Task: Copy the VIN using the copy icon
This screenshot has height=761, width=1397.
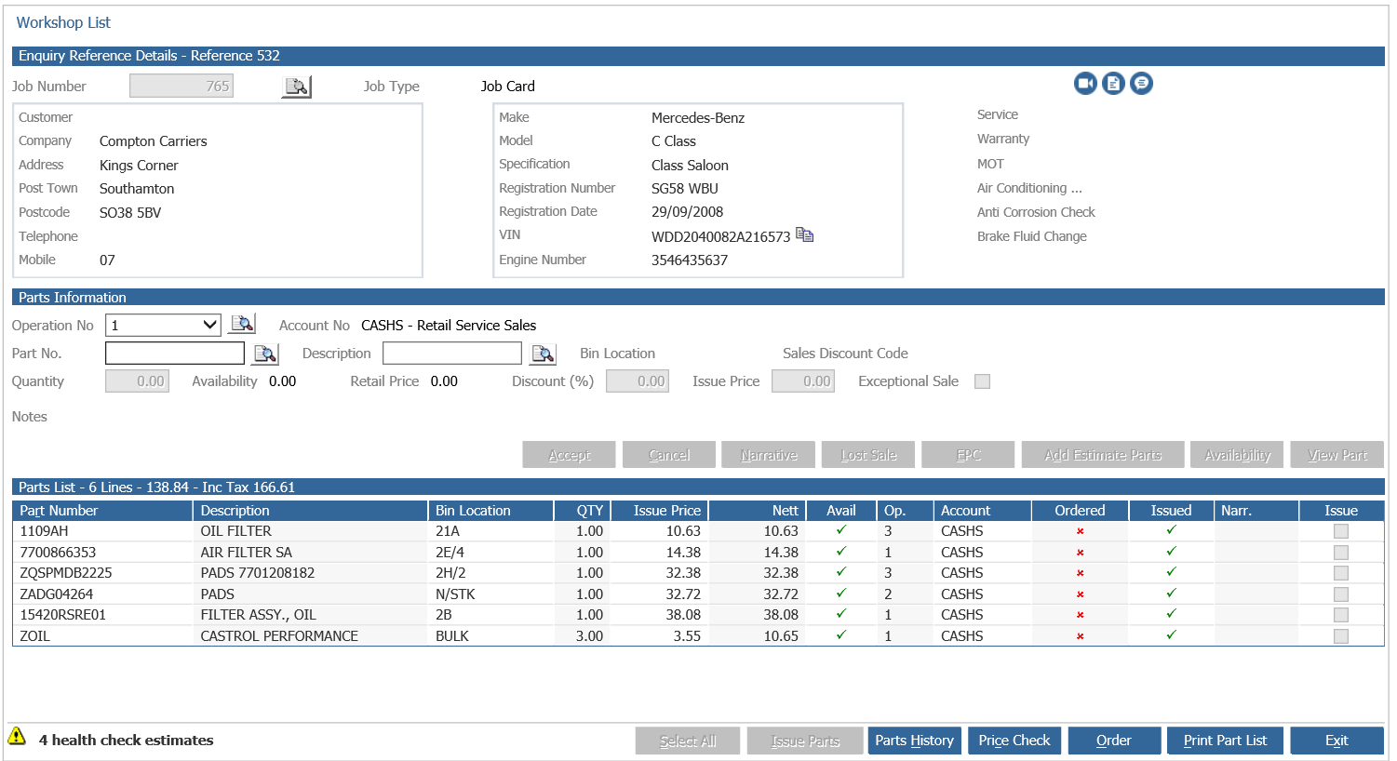Action: pyautogui.click(x=805, y=234)
